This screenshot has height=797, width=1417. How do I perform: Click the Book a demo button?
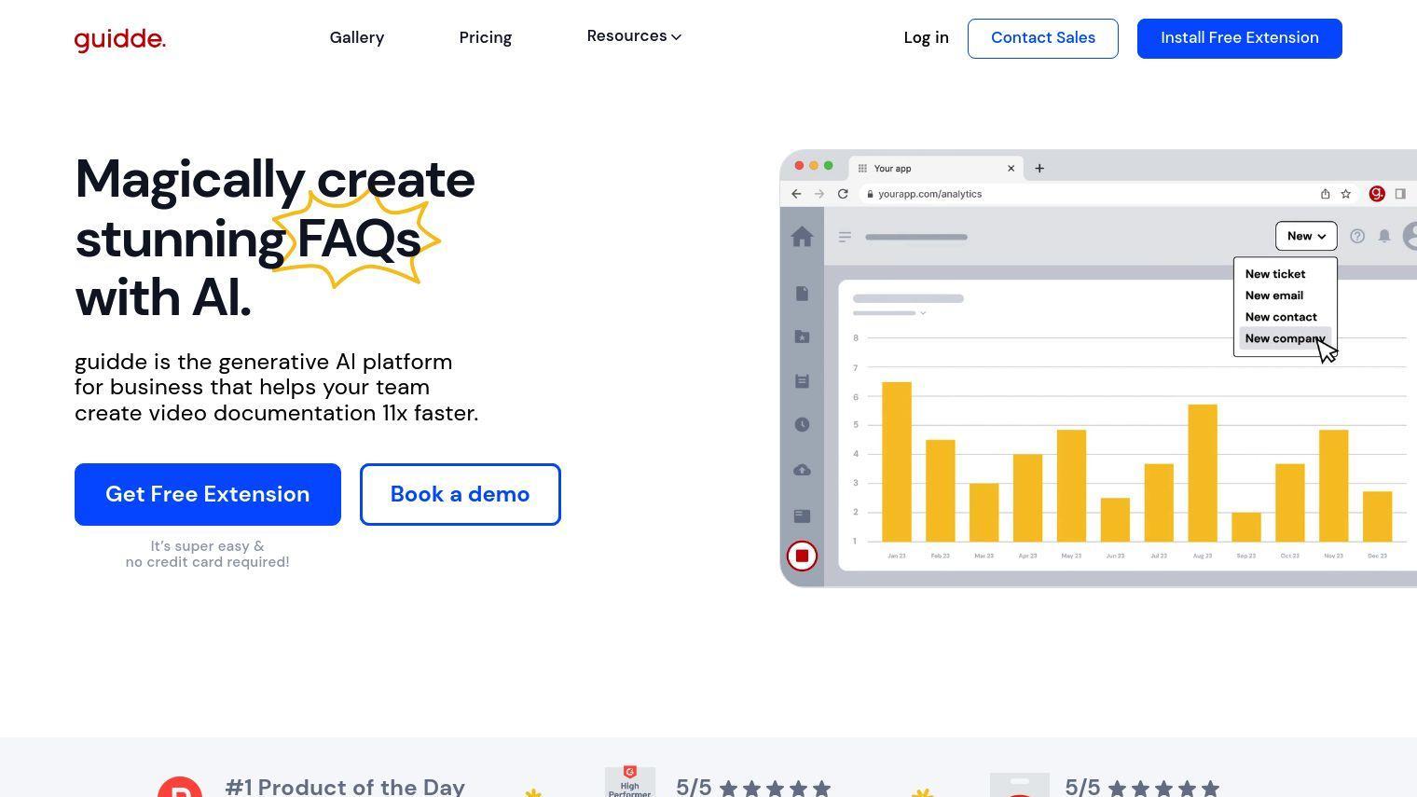pyautogui.click(x=461, y=494)
